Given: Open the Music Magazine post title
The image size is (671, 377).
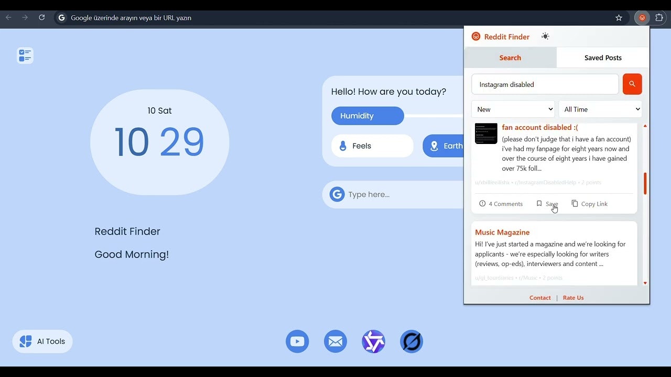Looking at the screenshot, I should coord(502,232).
